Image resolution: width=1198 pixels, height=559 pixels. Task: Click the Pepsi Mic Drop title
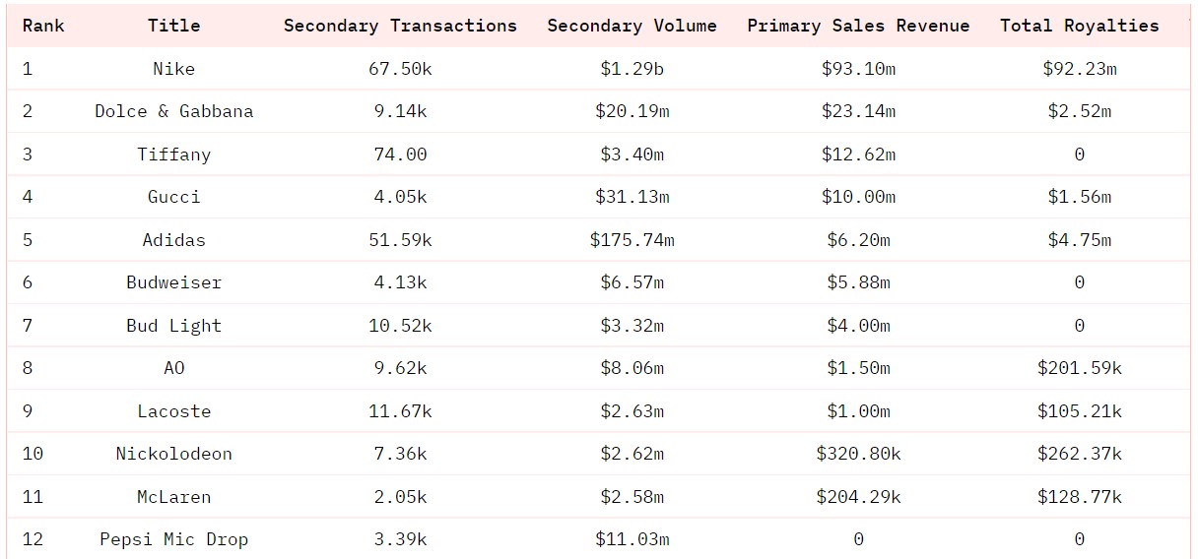coord(173,539)
